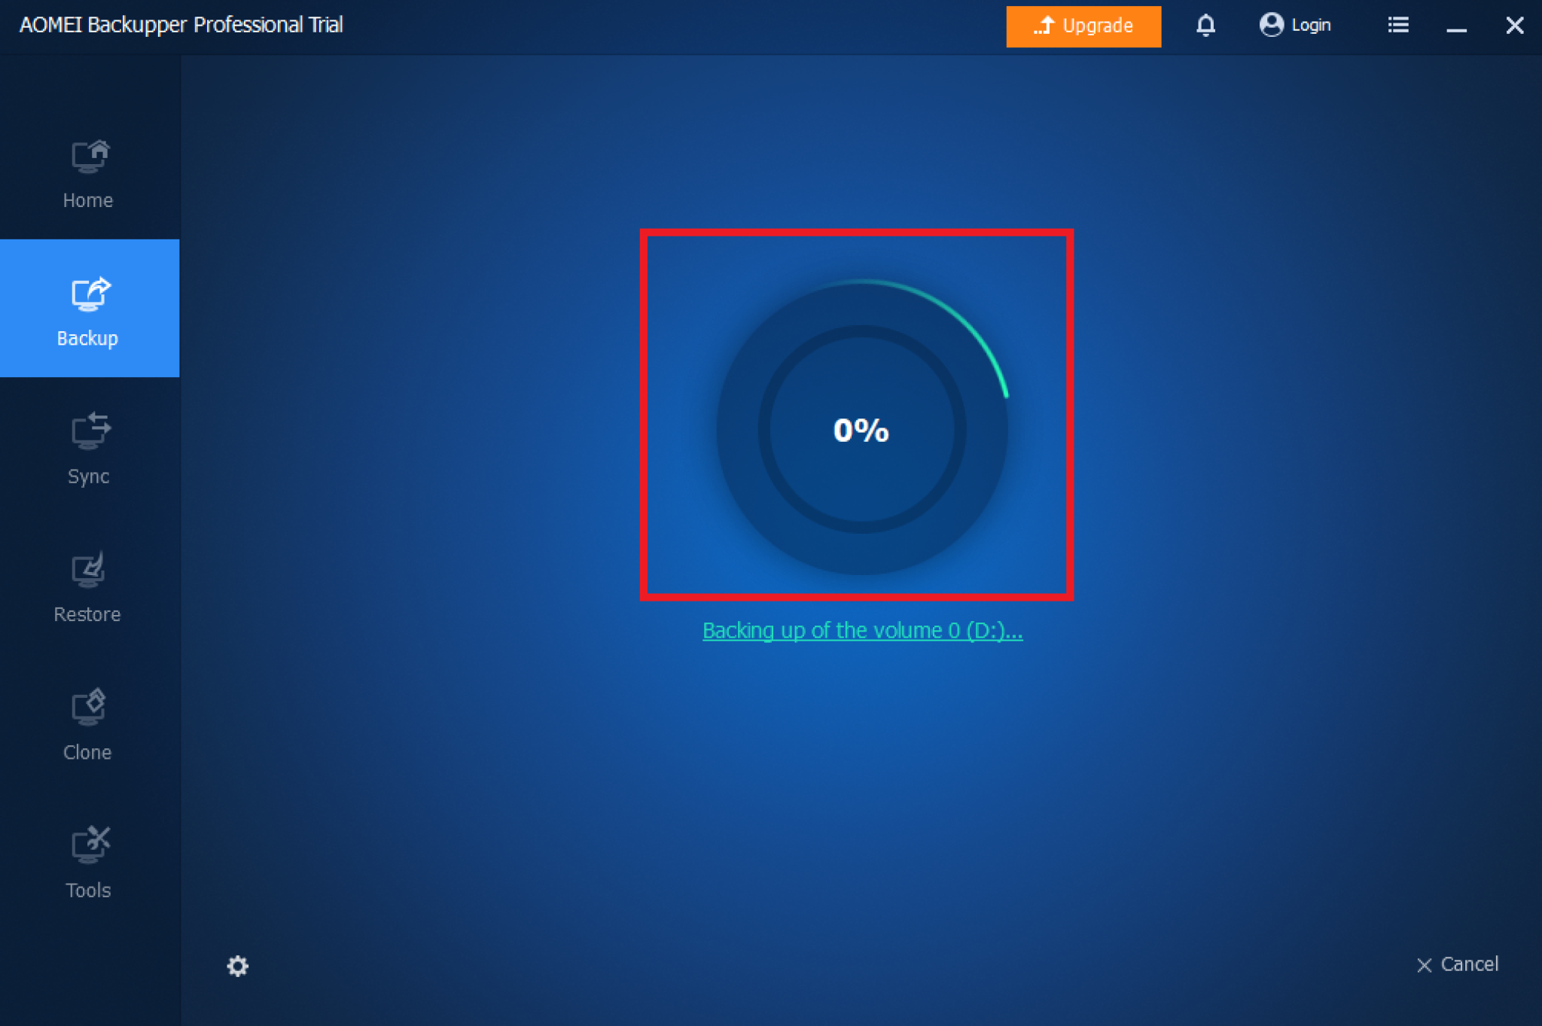Click the Login text label

tap(1311, 26)
